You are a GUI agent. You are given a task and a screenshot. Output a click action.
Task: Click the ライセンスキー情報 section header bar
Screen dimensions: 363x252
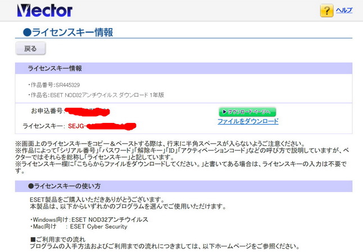tap(183, 68)
